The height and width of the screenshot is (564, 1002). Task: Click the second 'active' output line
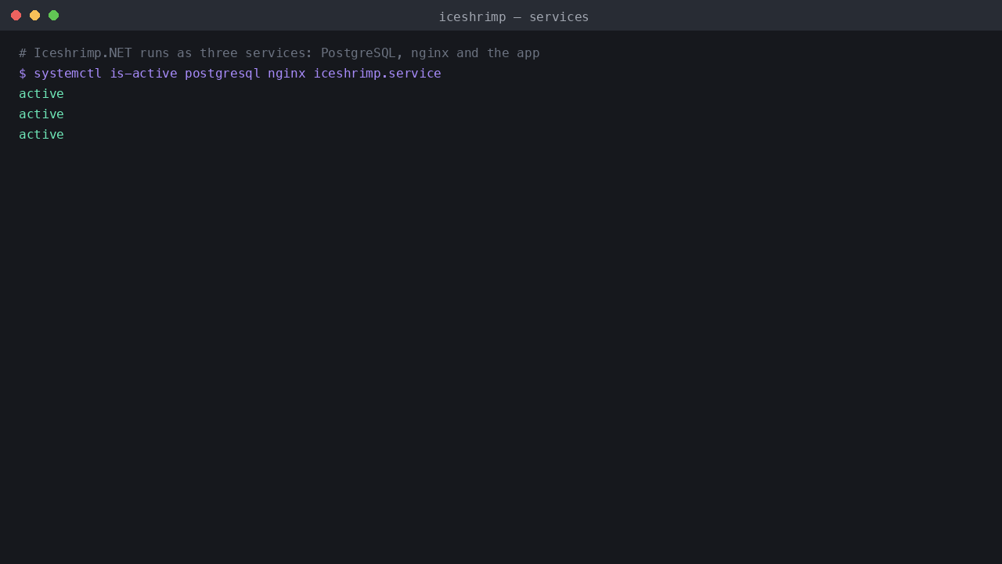coord(41,114)
